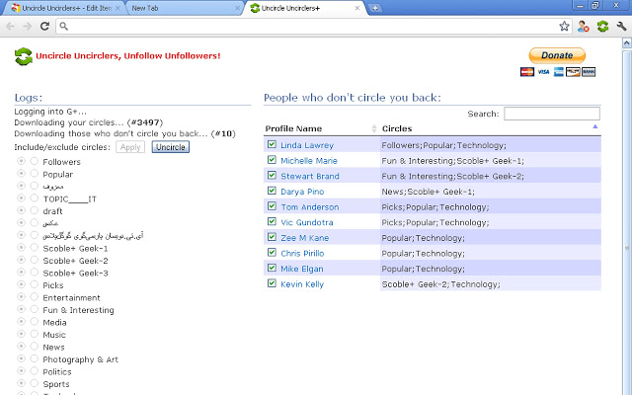The width and height of the screenshot is (632, 395).
Task: Open Chris Pirillo profile link
Action: 302,254
